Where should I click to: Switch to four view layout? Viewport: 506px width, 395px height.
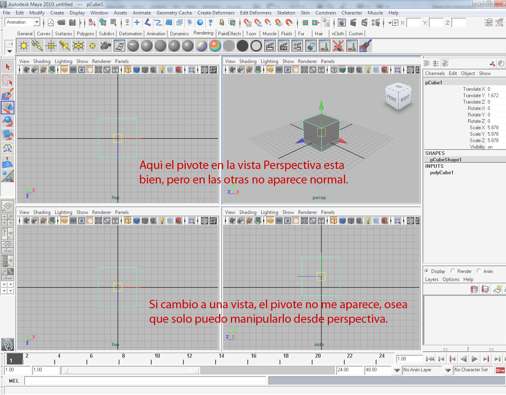[x=8, y=220]
